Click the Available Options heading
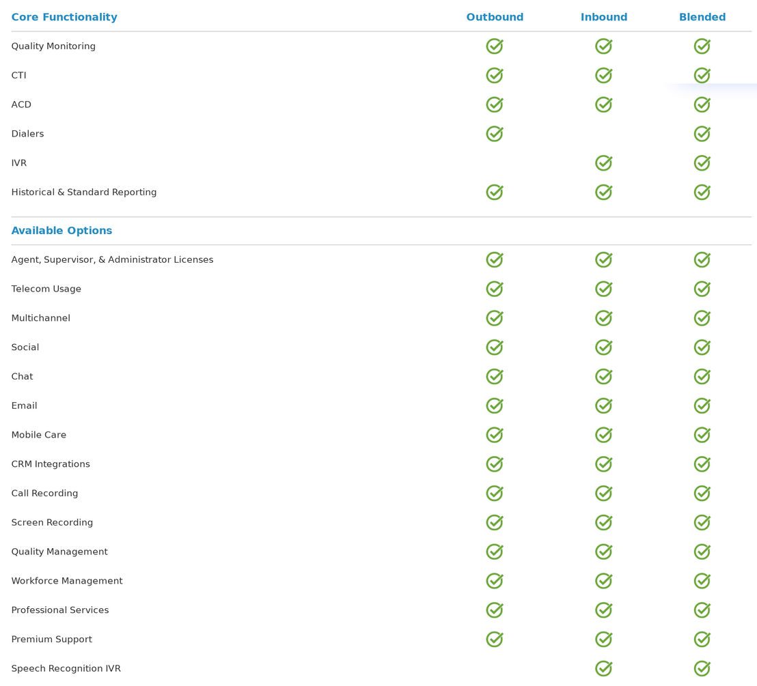The width and height of the screenshot is (757, 686). 61,231
